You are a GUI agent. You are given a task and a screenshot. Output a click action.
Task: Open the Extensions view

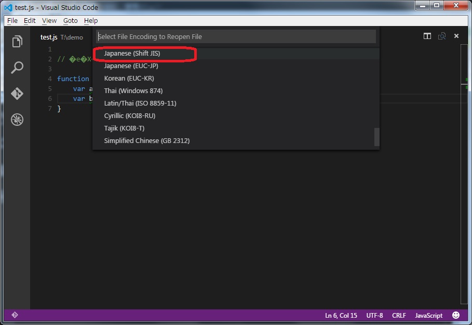click(17, 119)
